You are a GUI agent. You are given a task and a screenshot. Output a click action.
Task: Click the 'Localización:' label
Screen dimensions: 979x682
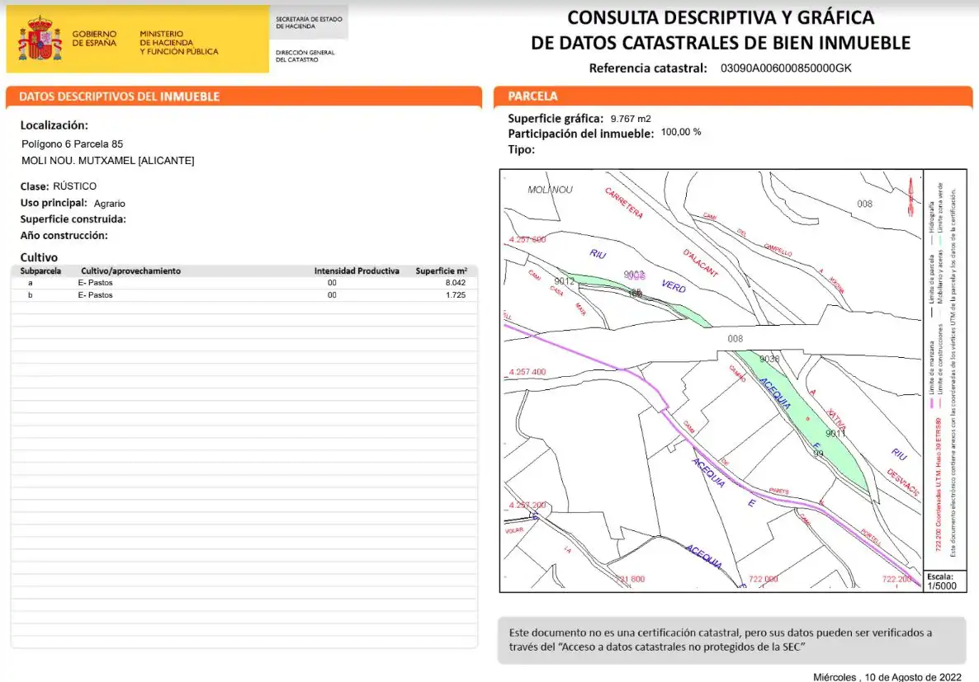pyautogui.click(x=54, y=125)
